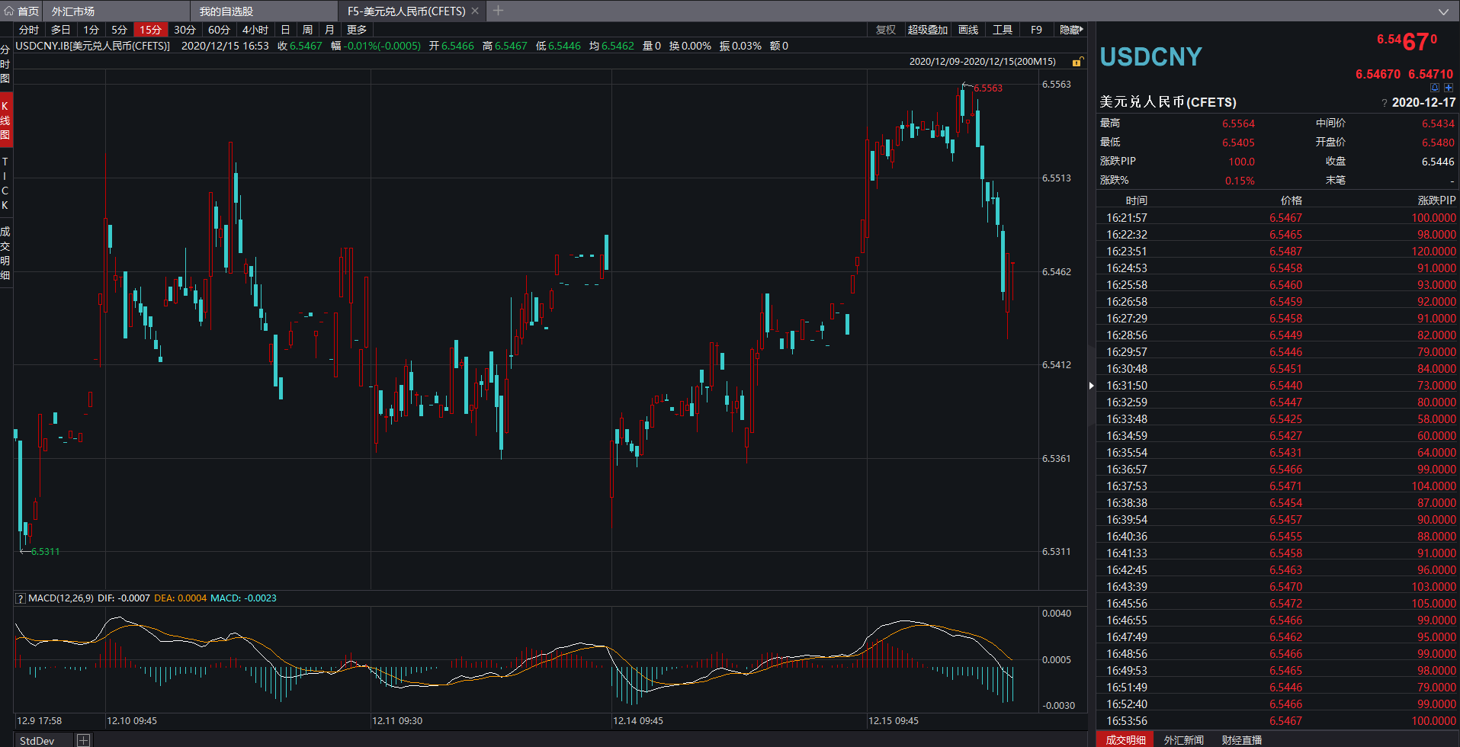Switch to the 我的自选股 tab
The width and height of the screenshot is (1460, 747).
click(x=226, y=11)
